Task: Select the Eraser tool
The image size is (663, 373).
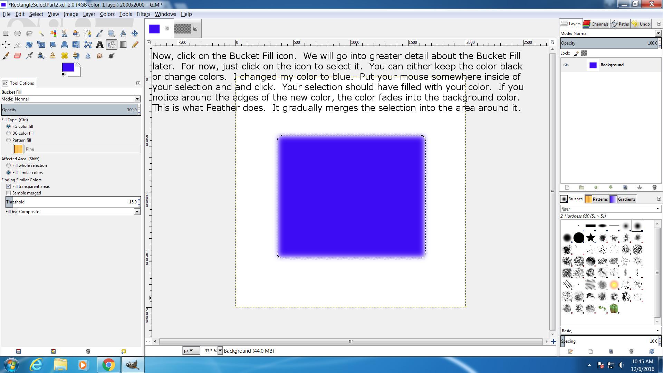Action: (x=18, y=56)
